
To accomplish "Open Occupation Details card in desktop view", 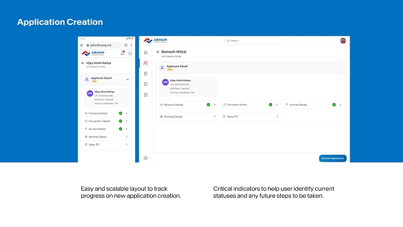I will click(x=251, y=105).
